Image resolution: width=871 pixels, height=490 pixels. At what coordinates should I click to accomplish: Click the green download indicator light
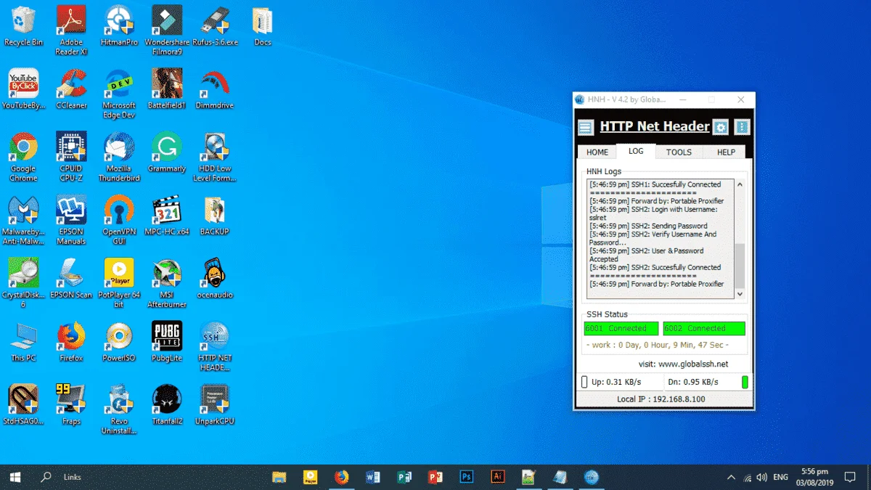[x=745, y=382]
